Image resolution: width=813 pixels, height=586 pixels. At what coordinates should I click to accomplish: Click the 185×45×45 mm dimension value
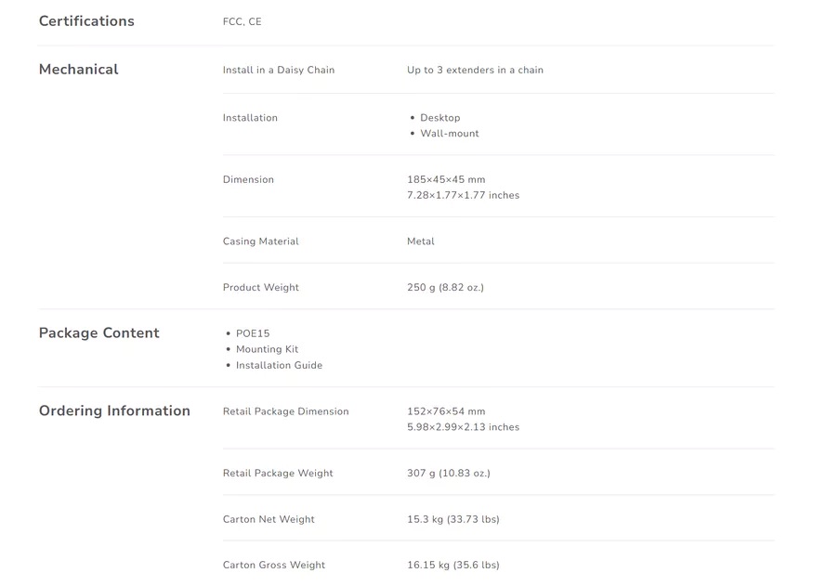pos(446,179)
